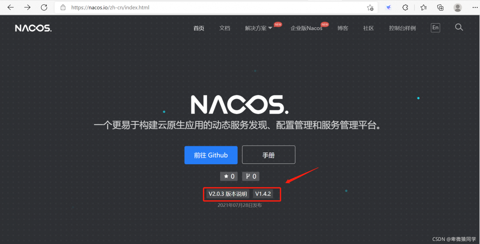The image size is (480, 244).
Task: Click the user profile avatar icon
Action: tap(457, 7)
